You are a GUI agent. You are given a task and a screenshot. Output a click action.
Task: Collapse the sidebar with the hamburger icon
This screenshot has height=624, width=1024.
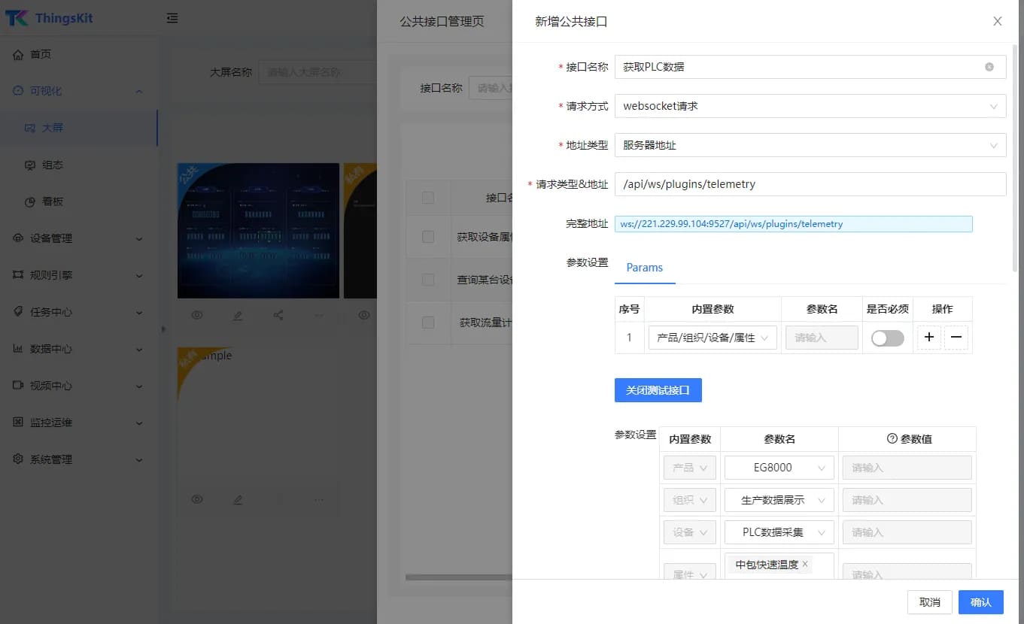[x=172, y=17]
